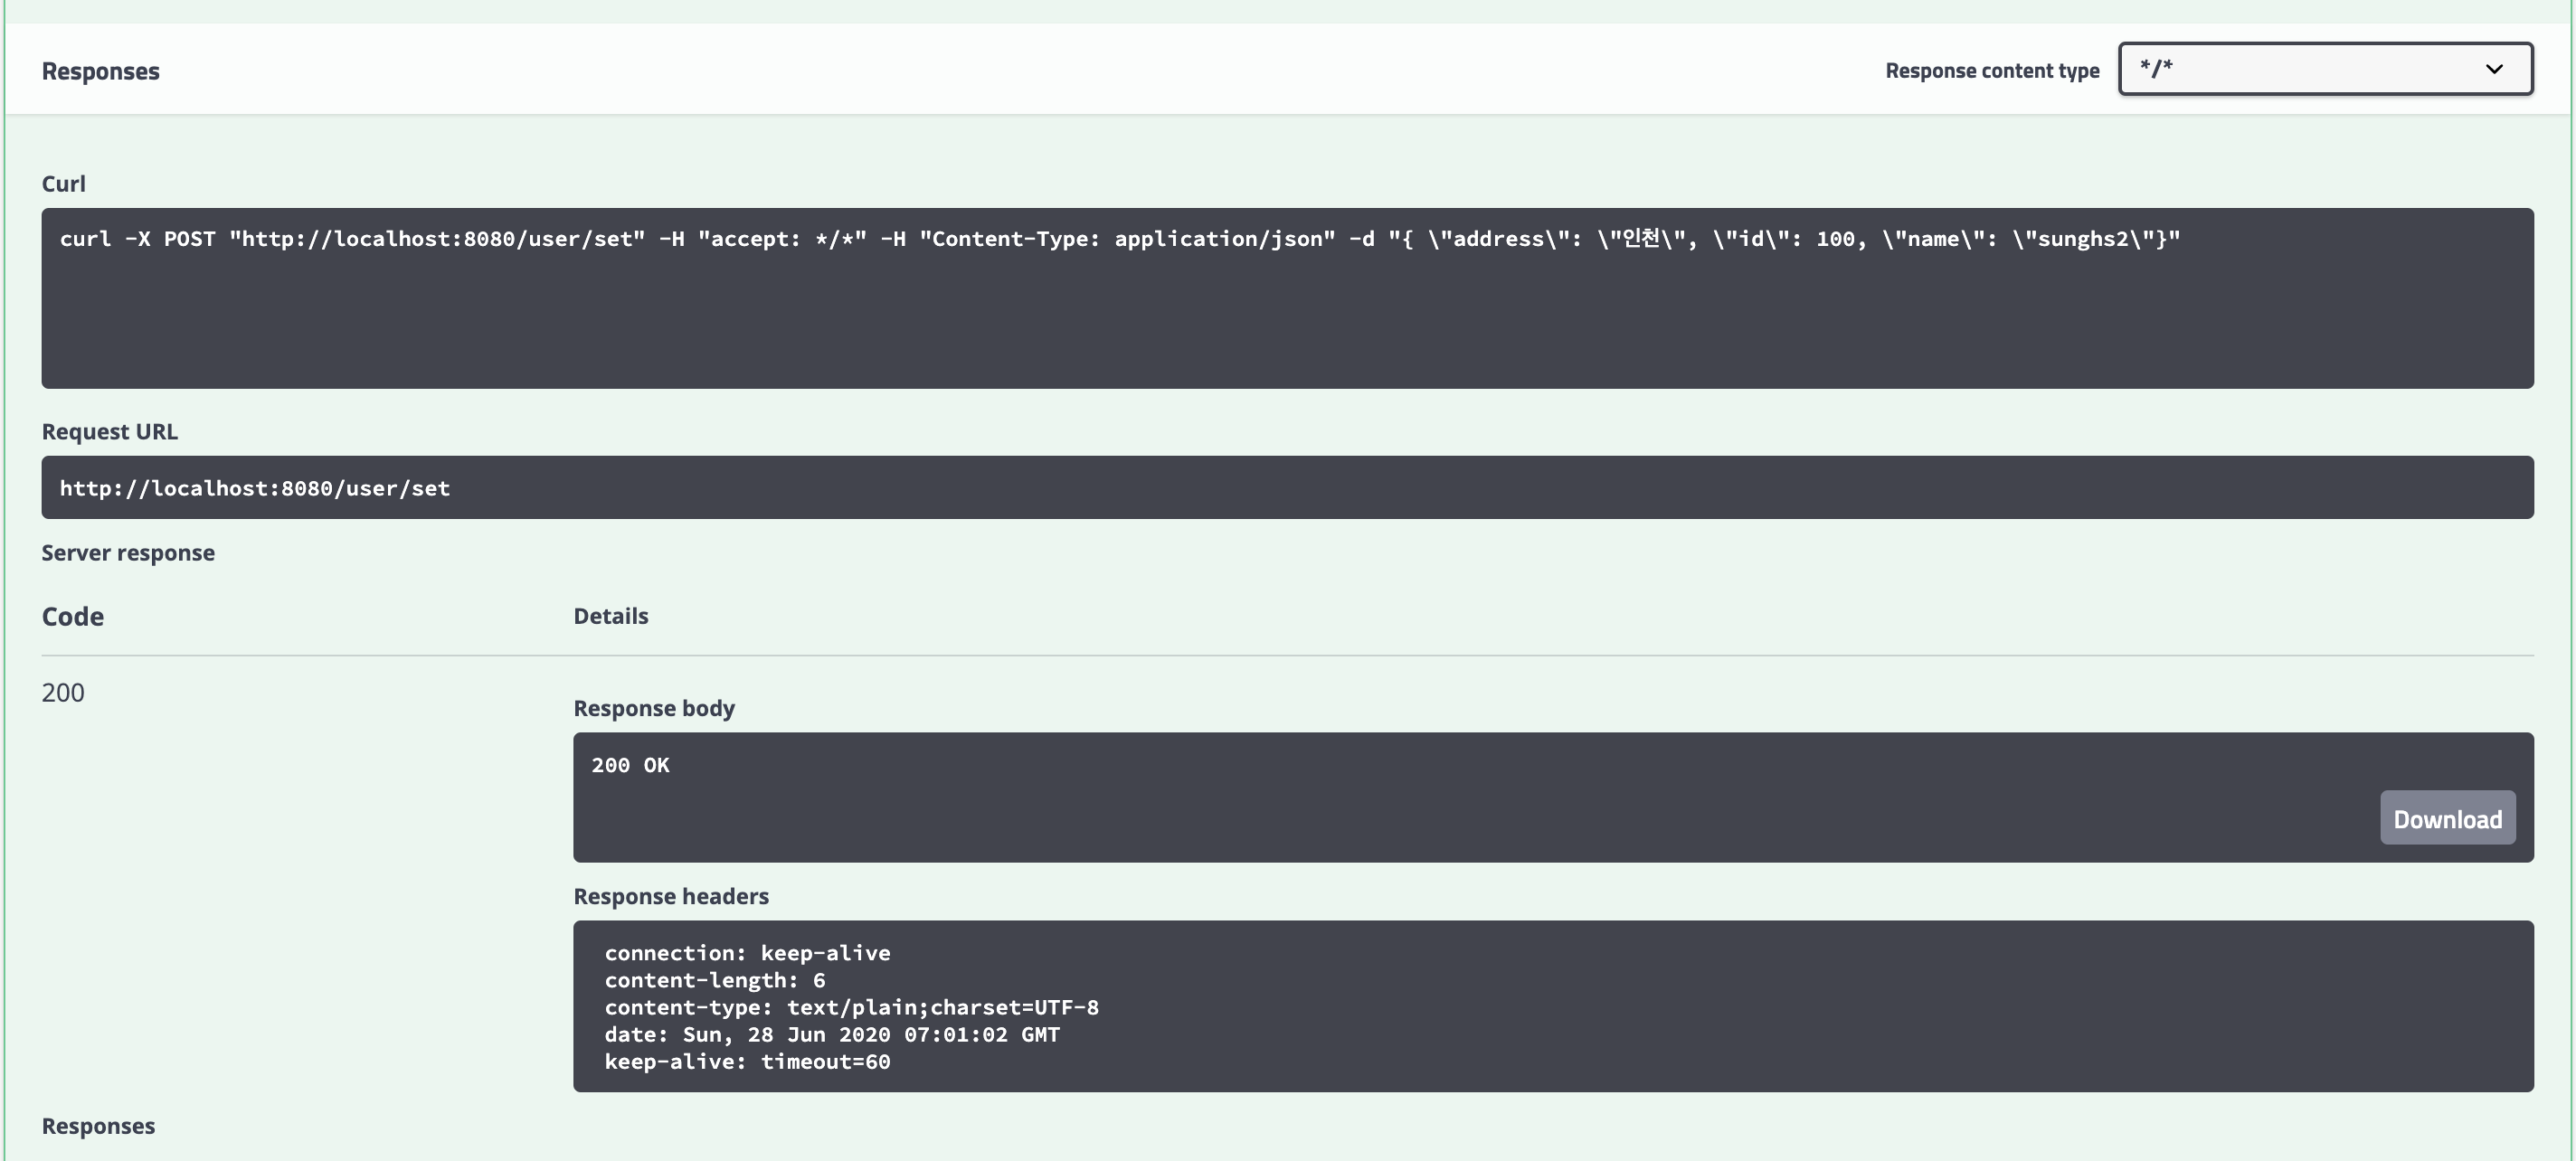Click the keep-alive: timeout=60 header line

747,1062
